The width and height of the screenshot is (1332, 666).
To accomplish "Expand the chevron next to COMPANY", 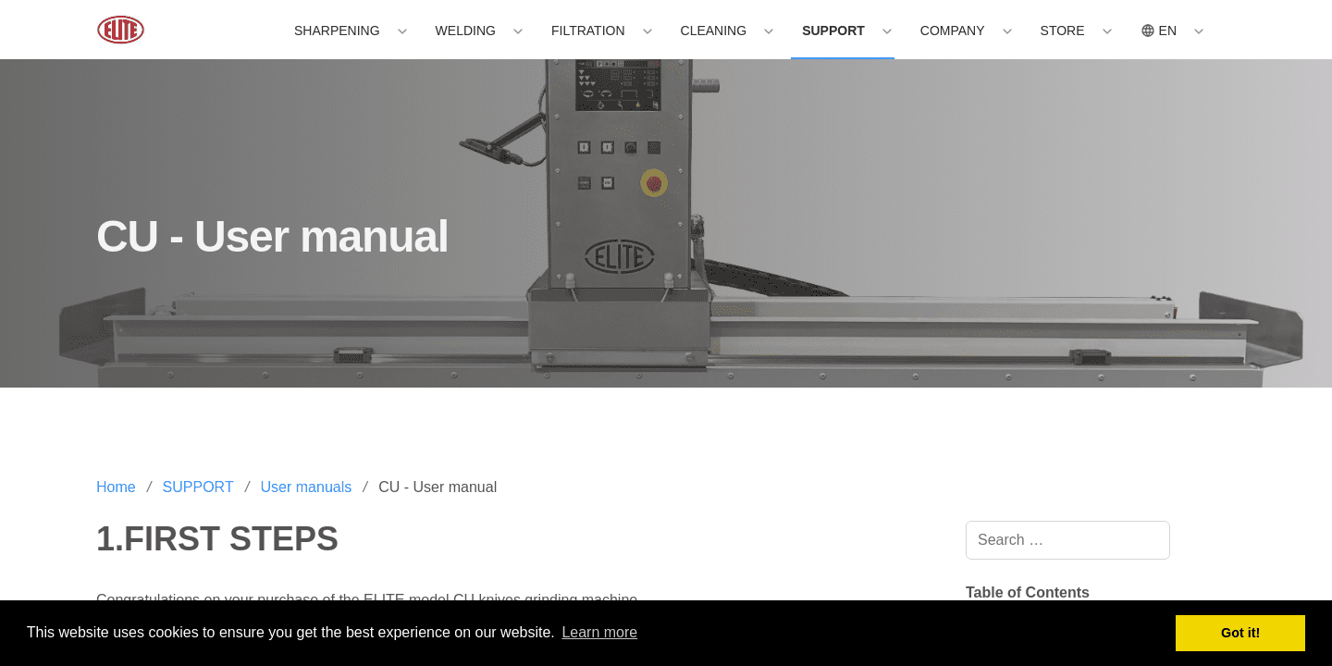I will 1007,31.
